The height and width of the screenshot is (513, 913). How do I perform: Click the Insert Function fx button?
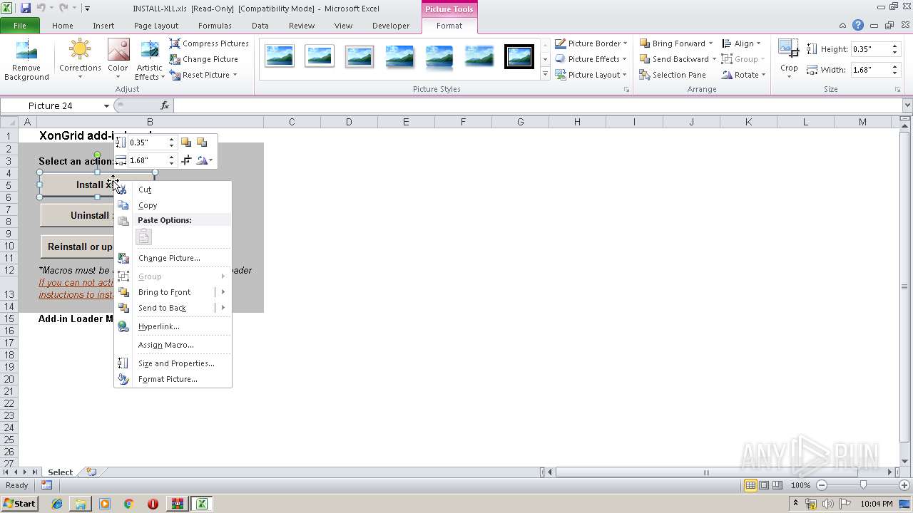point(165,105)
